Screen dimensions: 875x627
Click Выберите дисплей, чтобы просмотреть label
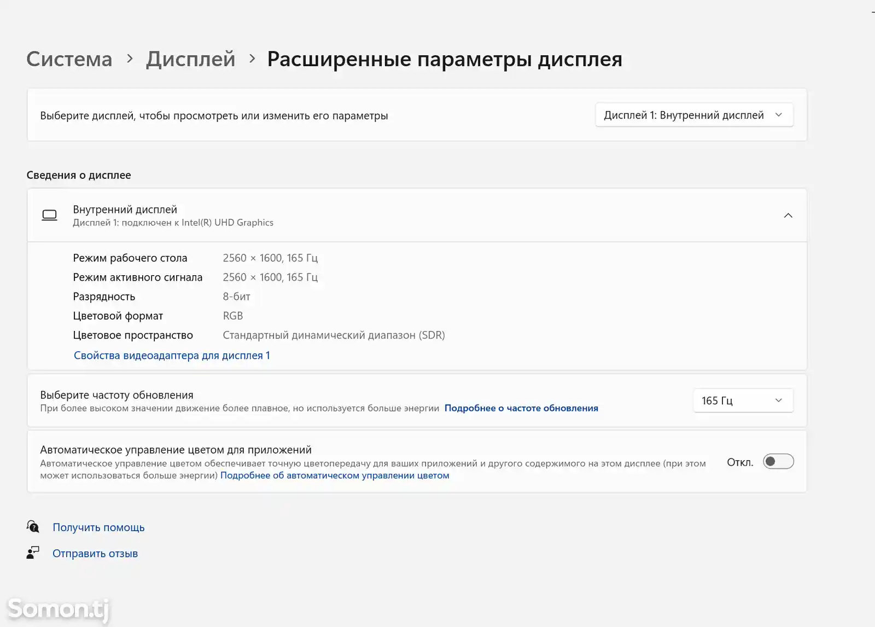(x=214, y=116)
